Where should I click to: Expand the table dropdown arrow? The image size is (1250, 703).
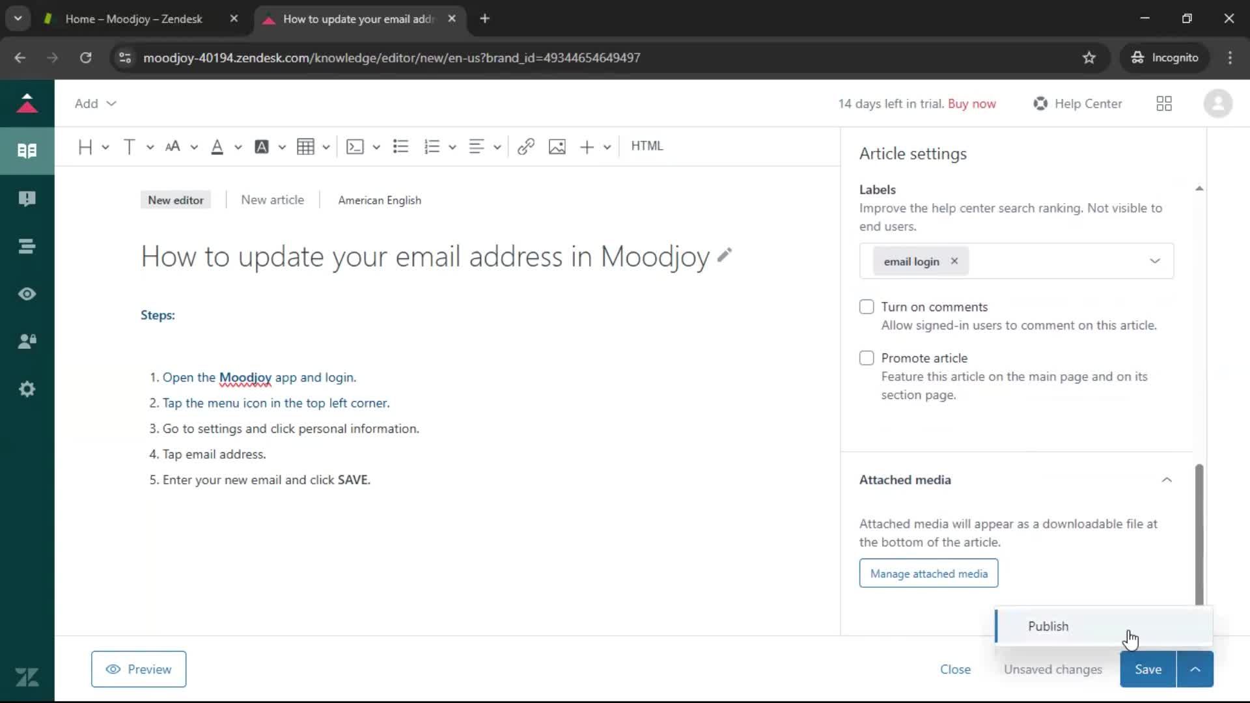click(x=326, y=147)
